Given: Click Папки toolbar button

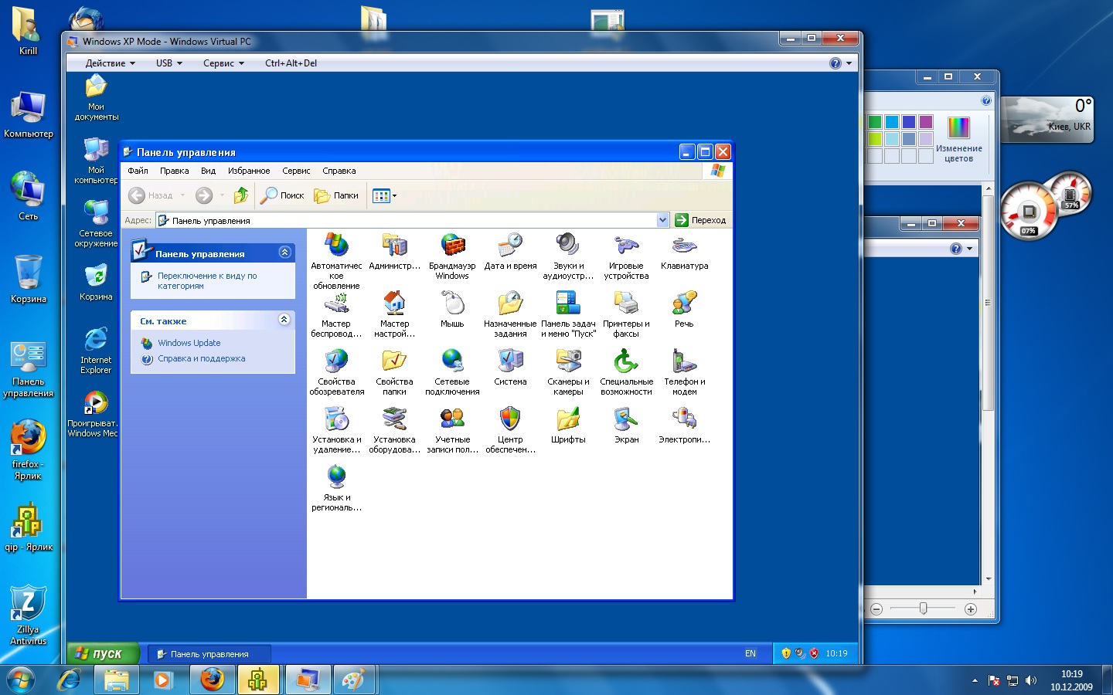Looking at the screenshot, I should click(336, 195).
